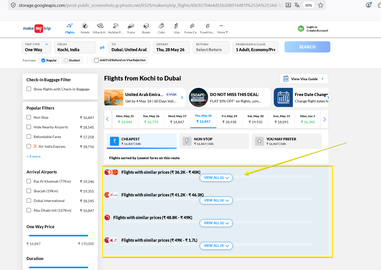Open the Buses booking icon
The width and height of the screenshot is (381, 270).
click(x=146, y=26)
